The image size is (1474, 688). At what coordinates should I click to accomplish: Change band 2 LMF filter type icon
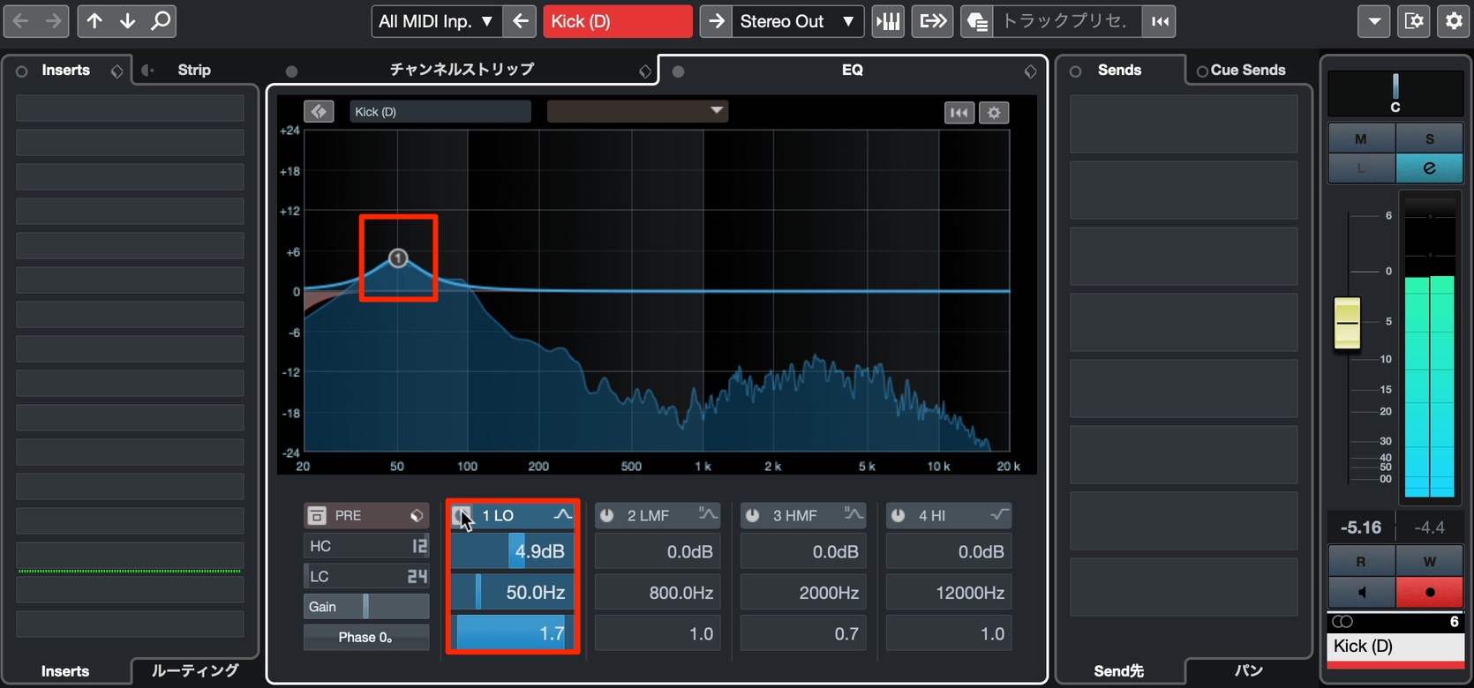click(708, 513)
